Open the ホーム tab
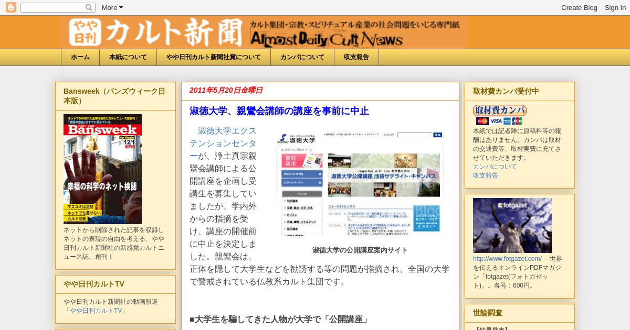 (x=80, y=57)
